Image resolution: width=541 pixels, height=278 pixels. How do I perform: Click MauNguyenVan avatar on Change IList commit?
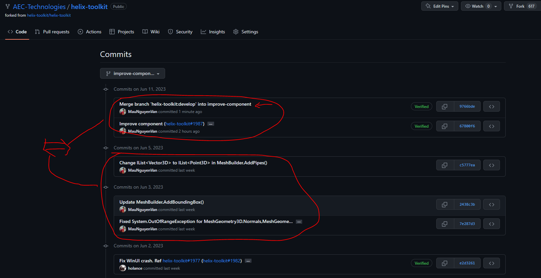(123, 170)
